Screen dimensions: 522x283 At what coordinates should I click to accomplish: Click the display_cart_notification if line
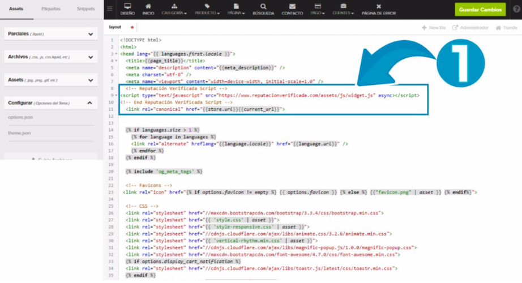pyautogui.click(x=183, y=261)
